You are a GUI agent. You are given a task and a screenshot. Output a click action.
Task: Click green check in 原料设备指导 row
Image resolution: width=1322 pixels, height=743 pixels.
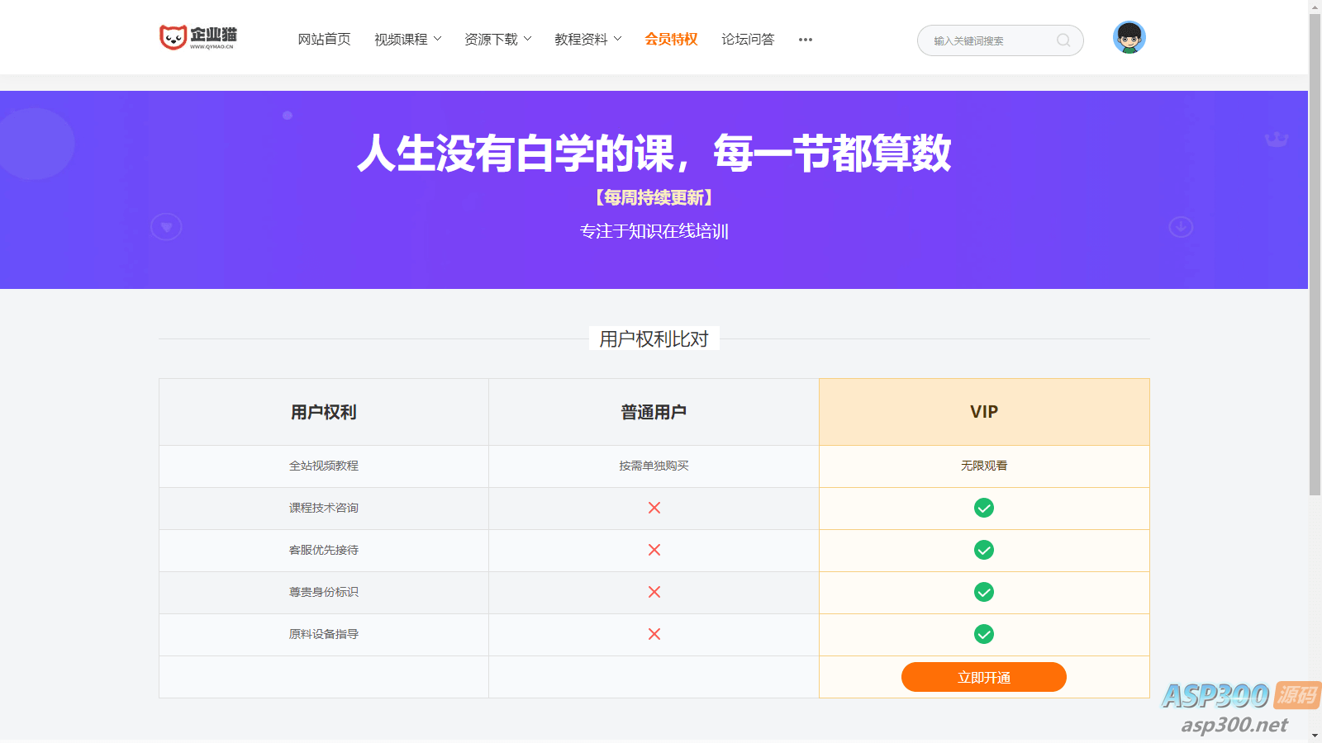(984, 634)
